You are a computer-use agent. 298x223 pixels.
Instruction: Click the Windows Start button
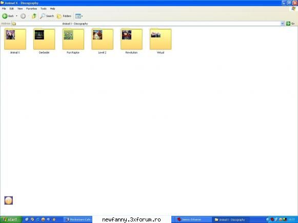11,219
